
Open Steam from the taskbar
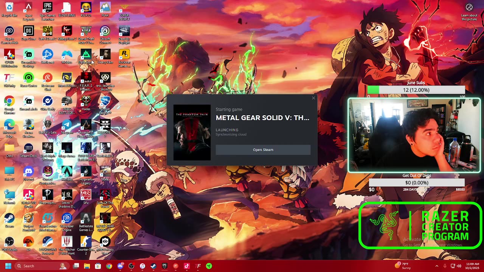pyautogui.click(x=153, y=266)
